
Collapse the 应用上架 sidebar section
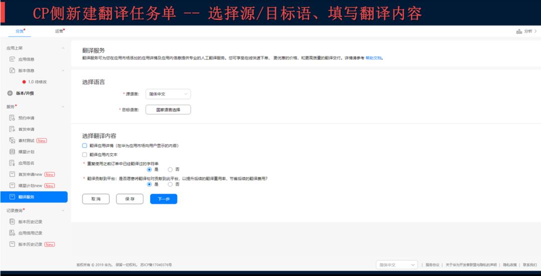tap(63, 48)
